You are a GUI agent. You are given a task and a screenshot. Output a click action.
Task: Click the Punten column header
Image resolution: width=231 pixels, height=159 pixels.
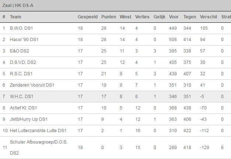pyautogui.click(x=109, y=17)
